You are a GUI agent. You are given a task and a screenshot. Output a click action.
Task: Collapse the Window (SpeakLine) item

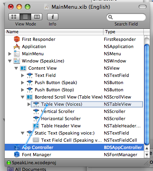[x=10, y=61]
